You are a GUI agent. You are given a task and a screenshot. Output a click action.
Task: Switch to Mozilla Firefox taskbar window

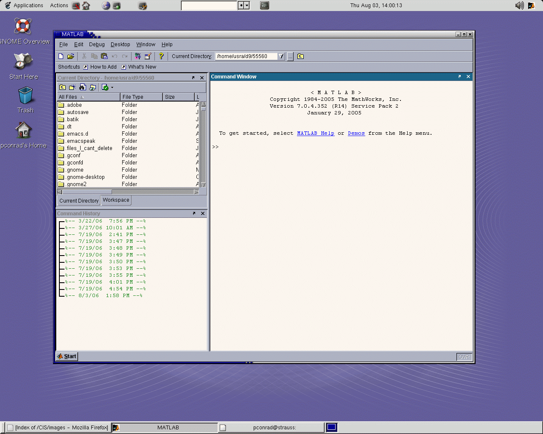click(58, 428)
